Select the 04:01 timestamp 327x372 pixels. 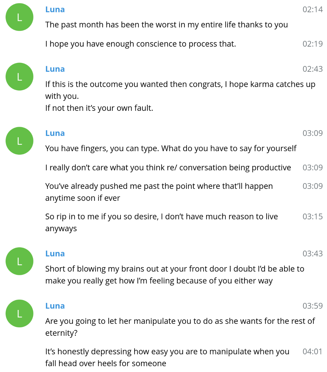tap(313, 351)
